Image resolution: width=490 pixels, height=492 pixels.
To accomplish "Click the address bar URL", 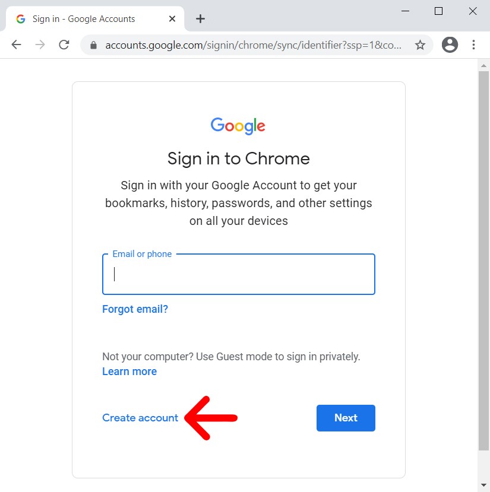I will pos(253,45).
